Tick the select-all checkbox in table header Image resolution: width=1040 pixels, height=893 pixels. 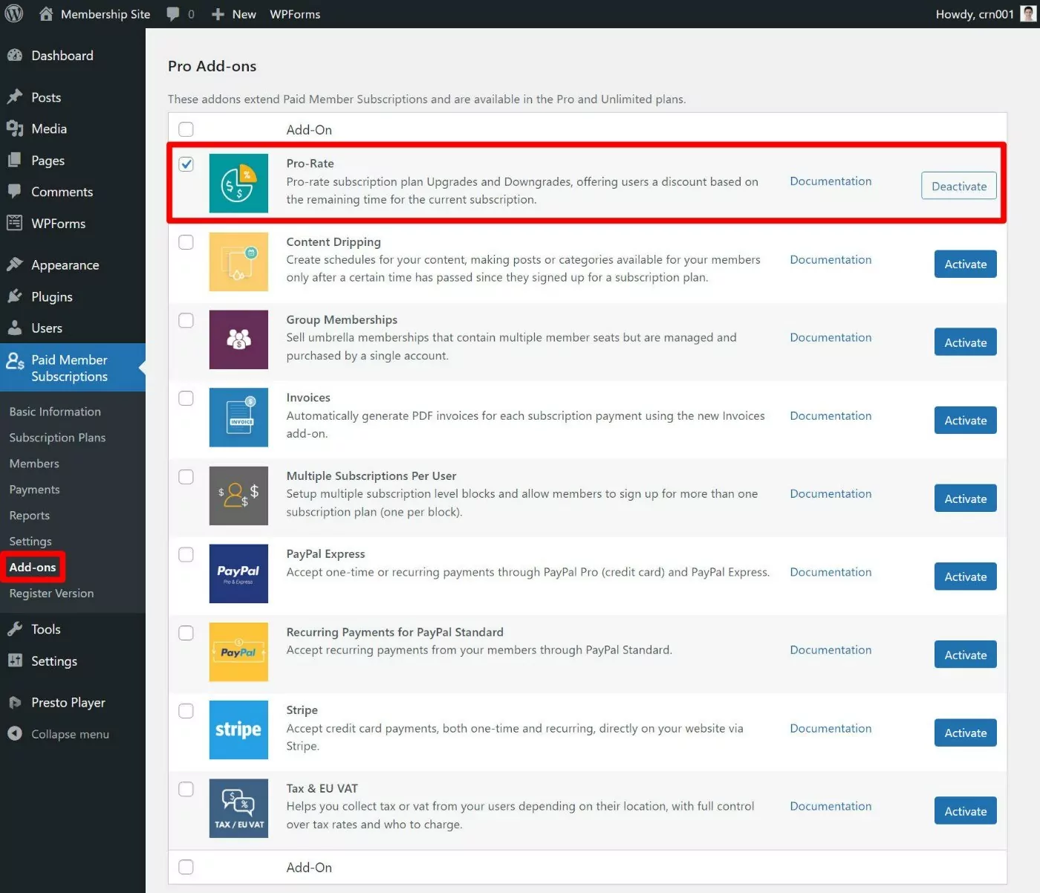(186, 129)
